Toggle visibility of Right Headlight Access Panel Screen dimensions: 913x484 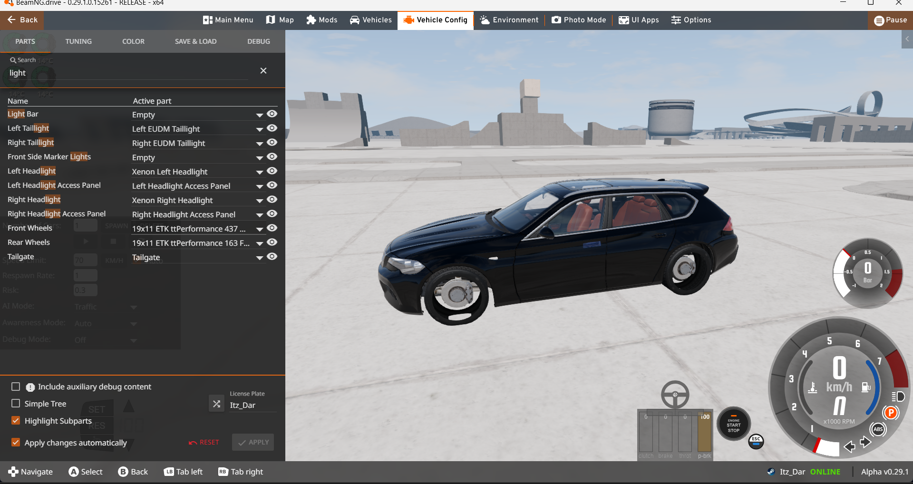click(x=272, y=214)
